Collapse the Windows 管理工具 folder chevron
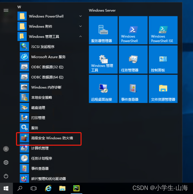 pyautogui.click(x=80, y=37)
